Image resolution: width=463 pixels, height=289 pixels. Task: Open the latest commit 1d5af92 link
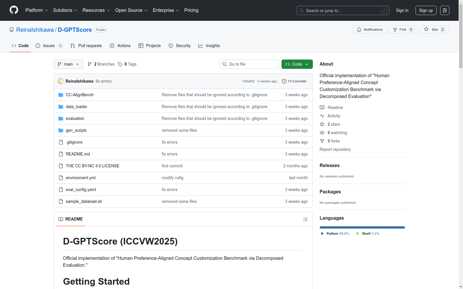point(249,81)
